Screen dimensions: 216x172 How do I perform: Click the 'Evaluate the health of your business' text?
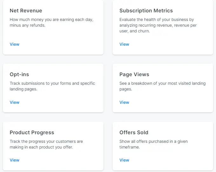[158, 25]
